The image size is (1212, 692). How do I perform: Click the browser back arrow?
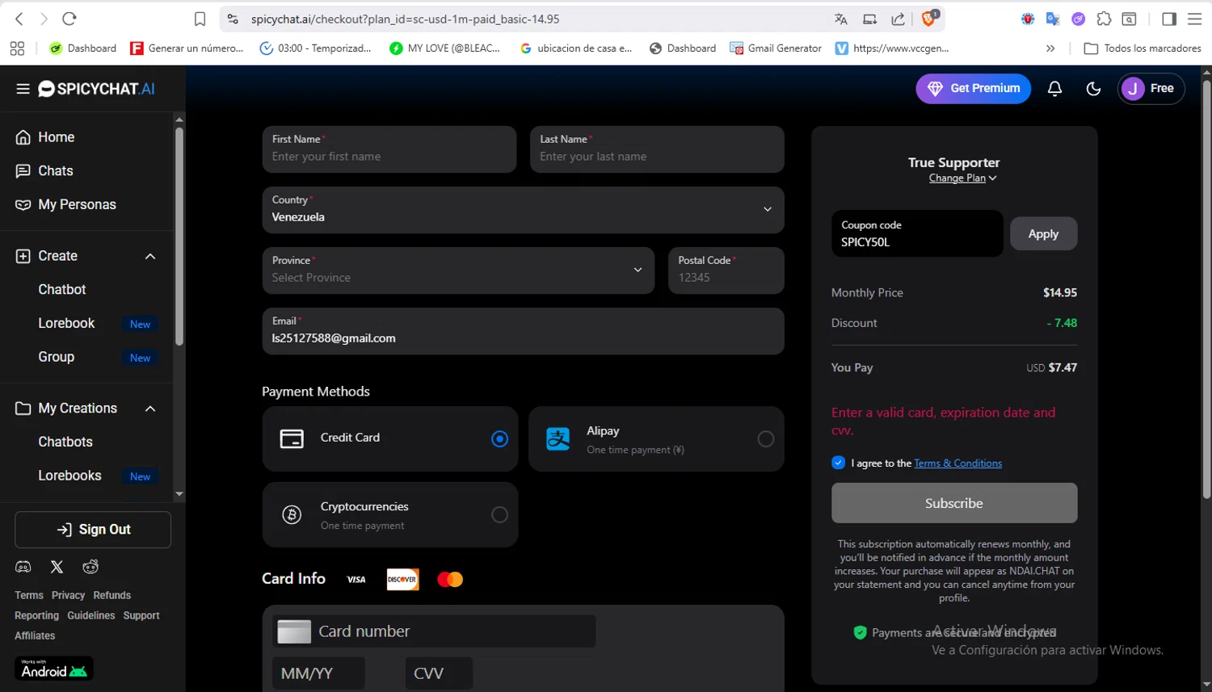coord(19,19)
